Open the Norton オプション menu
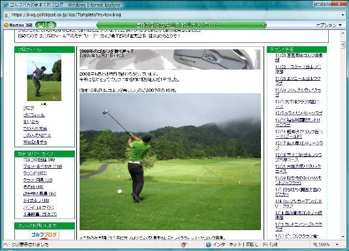The image size is (349, 251). 329,25
